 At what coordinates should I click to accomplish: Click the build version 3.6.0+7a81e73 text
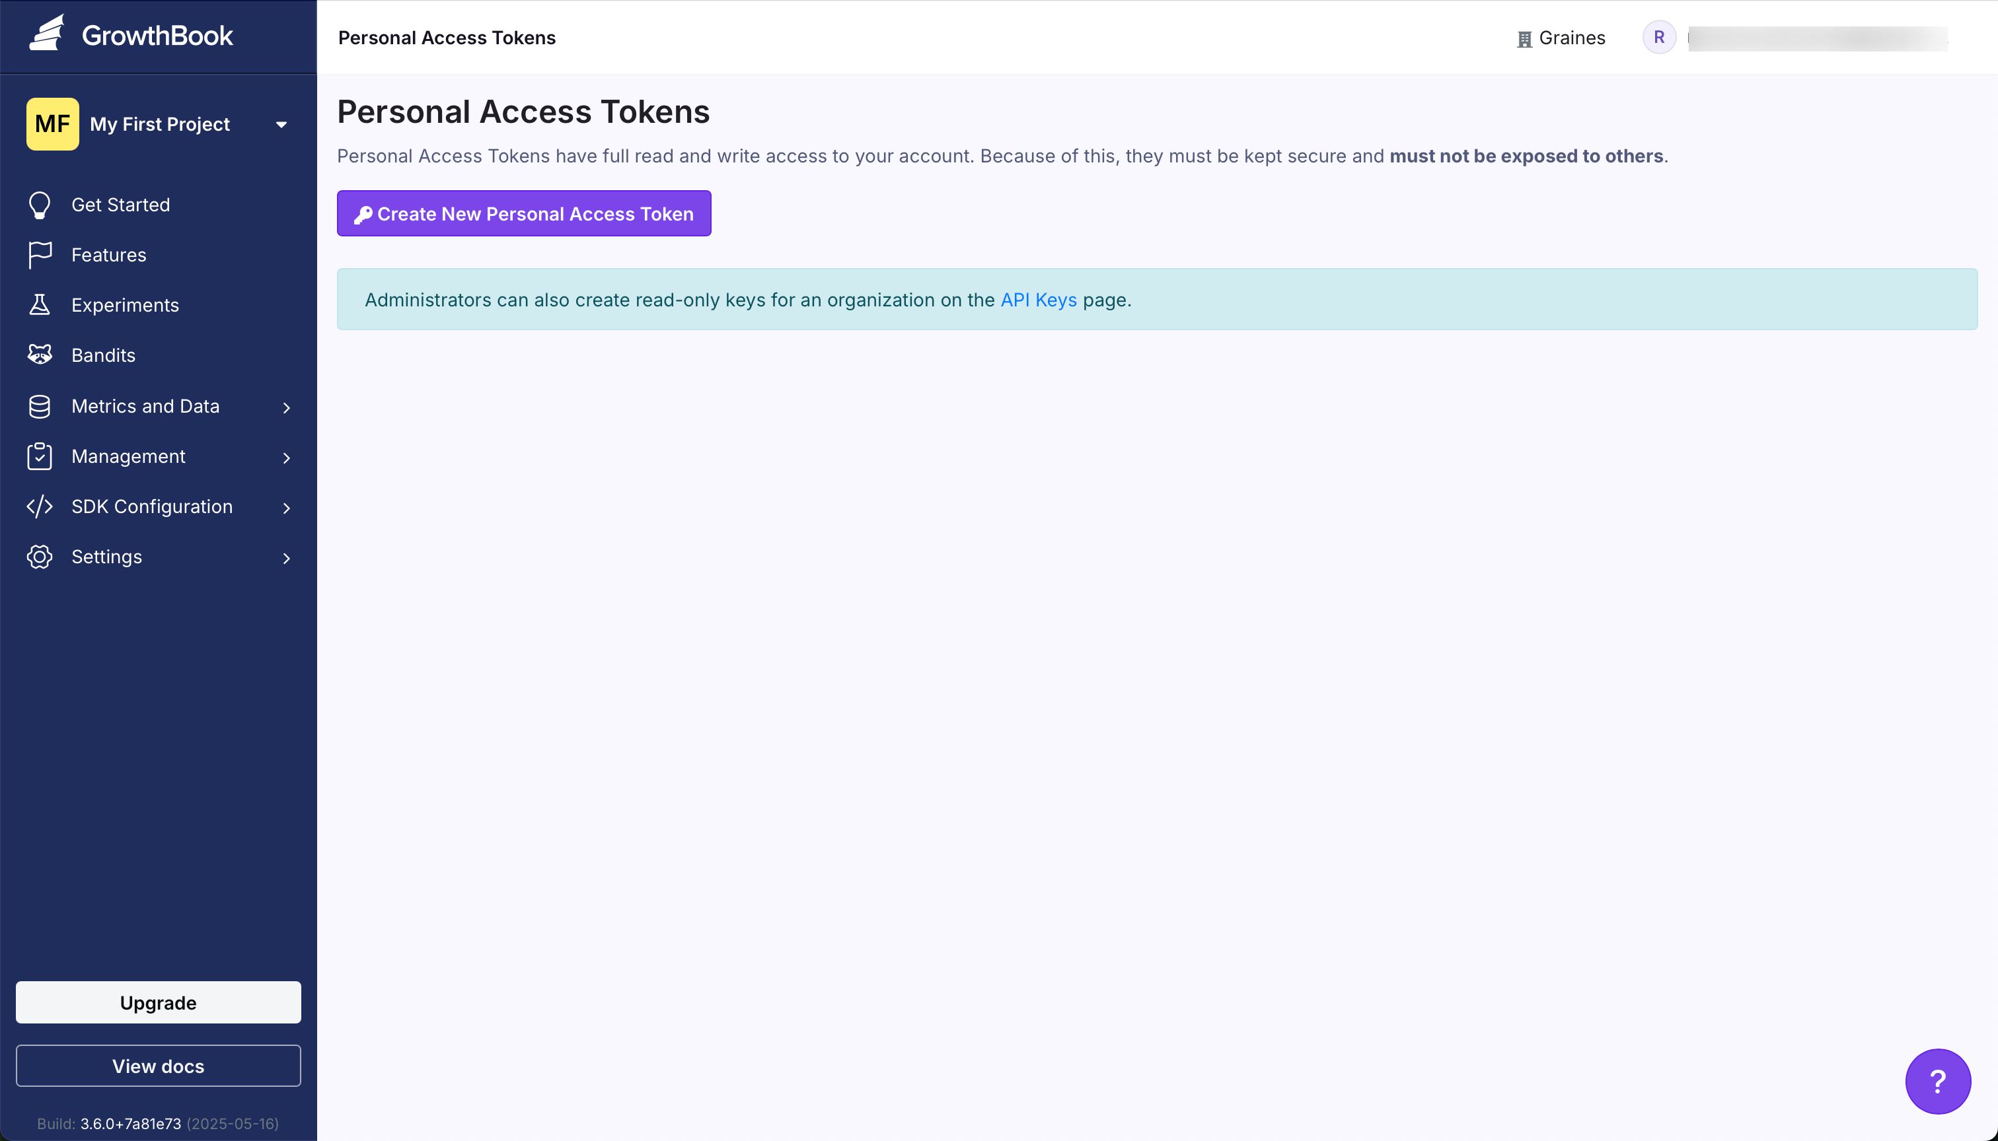[x=130, y=1123]
